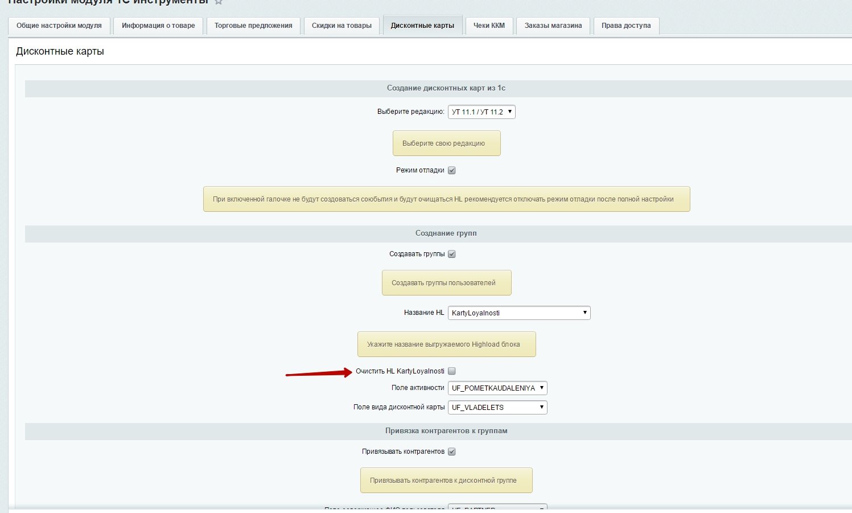Expand the Название HL dropdown
This screenshot has width=852, height=513.
tap(519, 313)
